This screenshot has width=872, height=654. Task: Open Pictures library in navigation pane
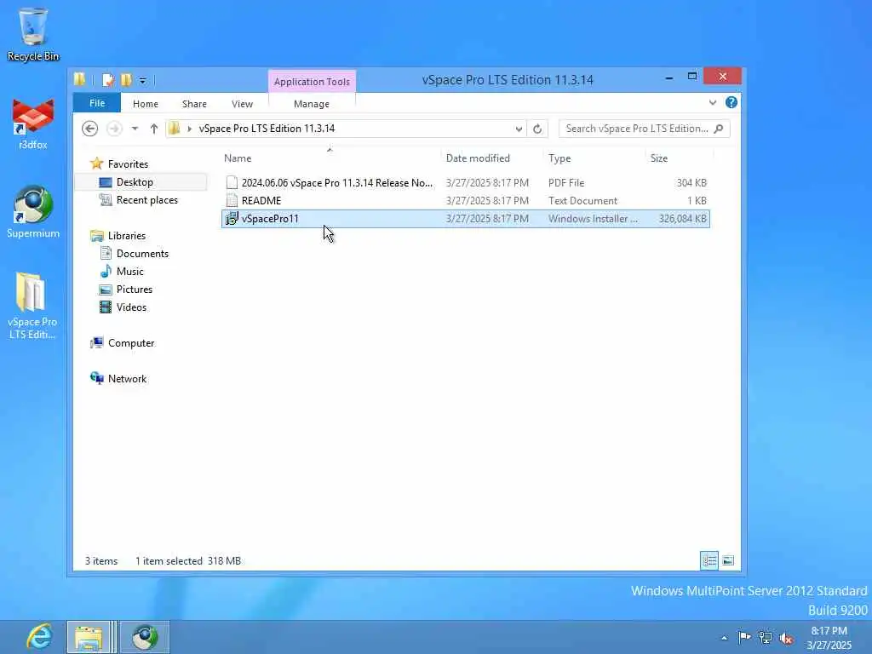[x=134, y=290]
